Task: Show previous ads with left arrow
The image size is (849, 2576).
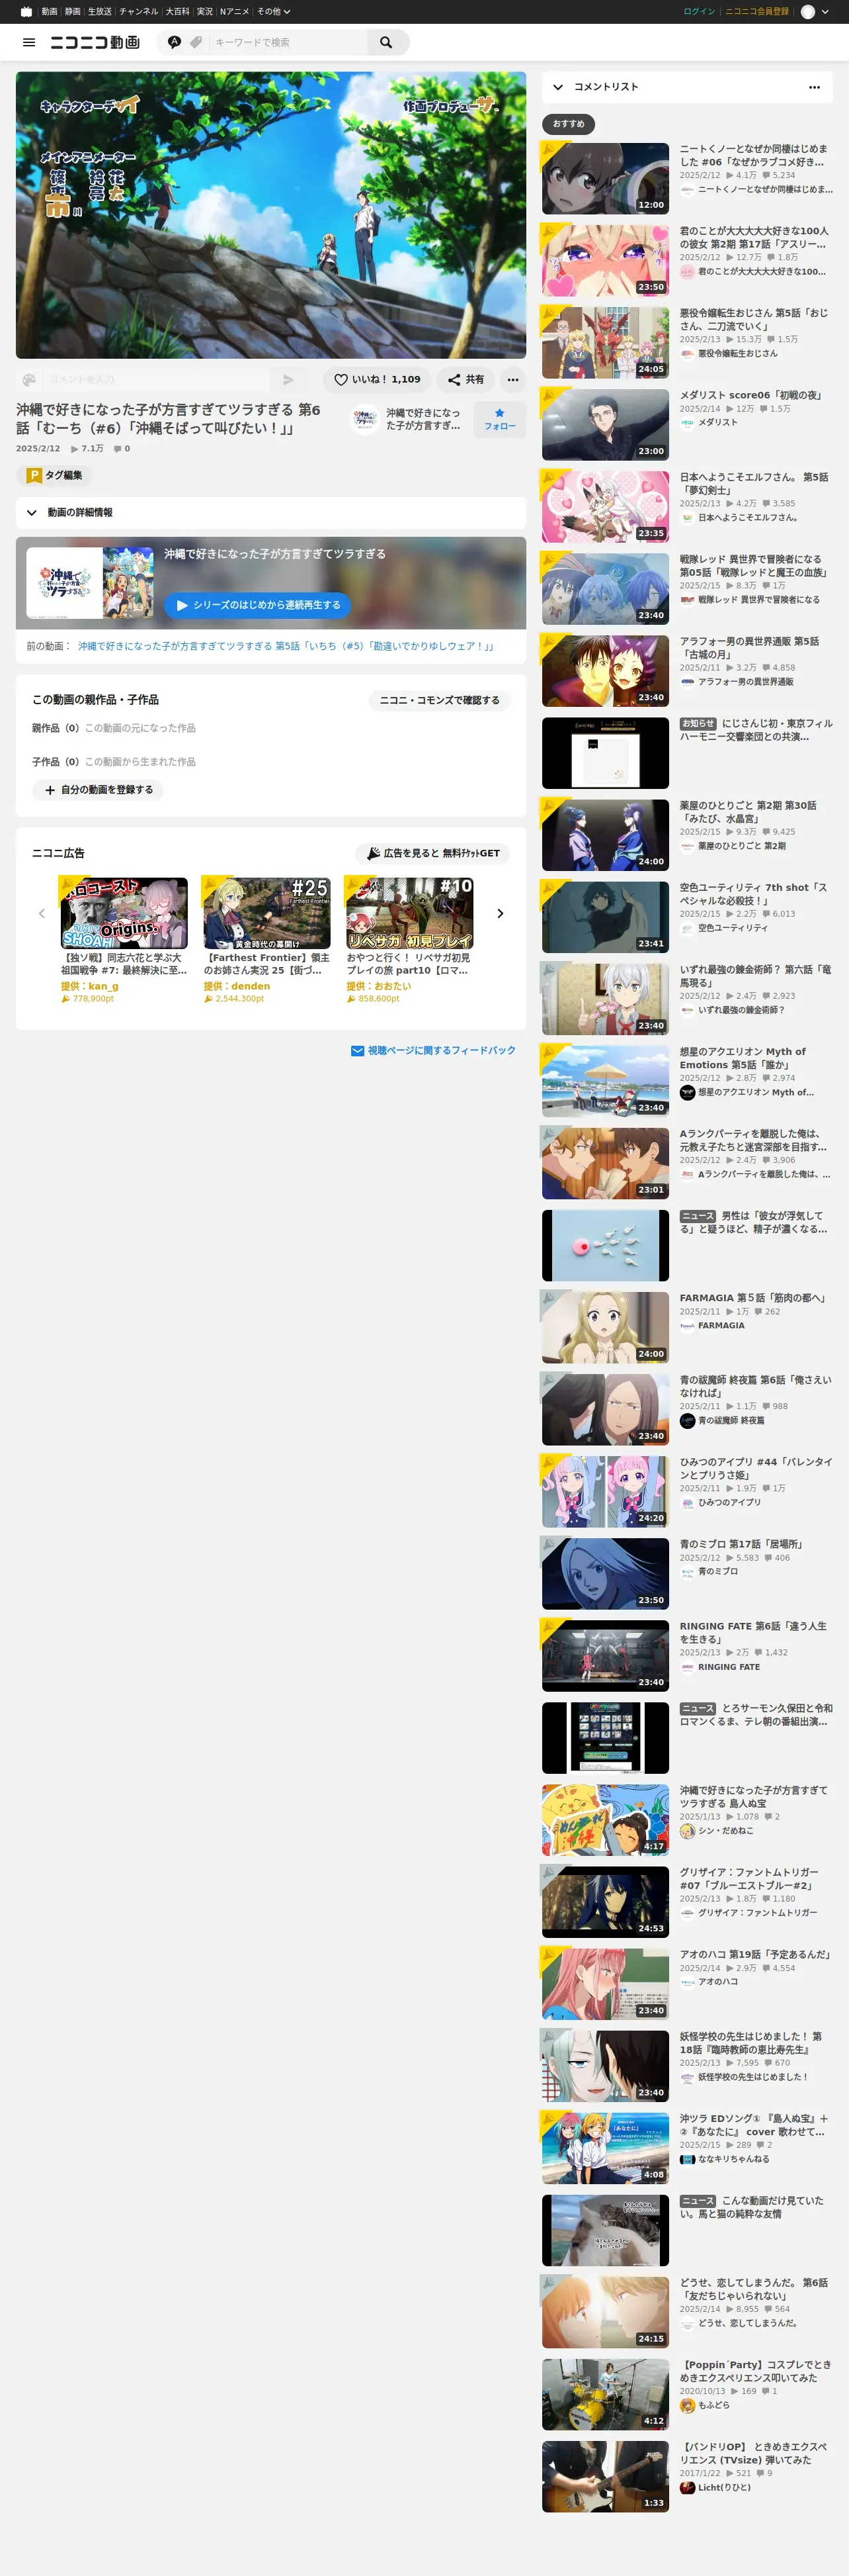Action: coord(42,913)
